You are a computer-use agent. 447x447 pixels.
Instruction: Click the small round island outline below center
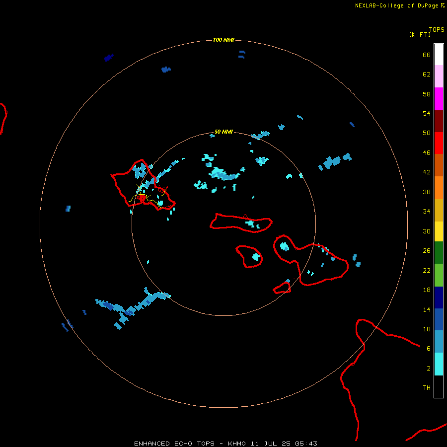249,256
